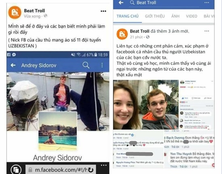Reload the page with the browser refresh icon
The height and width of the screenshot is (174, 222).
[90, 170]
